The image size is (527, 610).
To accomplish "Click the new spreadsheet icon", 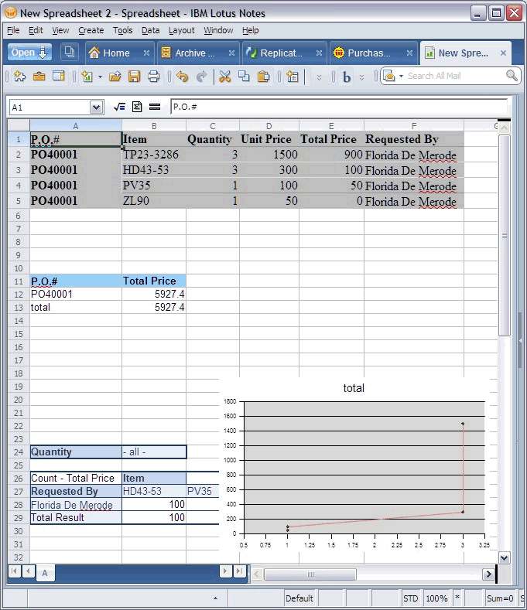I will pyautogui.click(x=87, y=77).
